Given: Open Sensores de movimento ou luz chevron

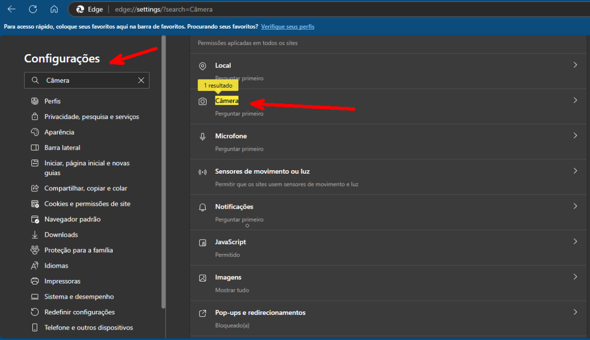Looking at the screenshot, I should click(575, 171).
